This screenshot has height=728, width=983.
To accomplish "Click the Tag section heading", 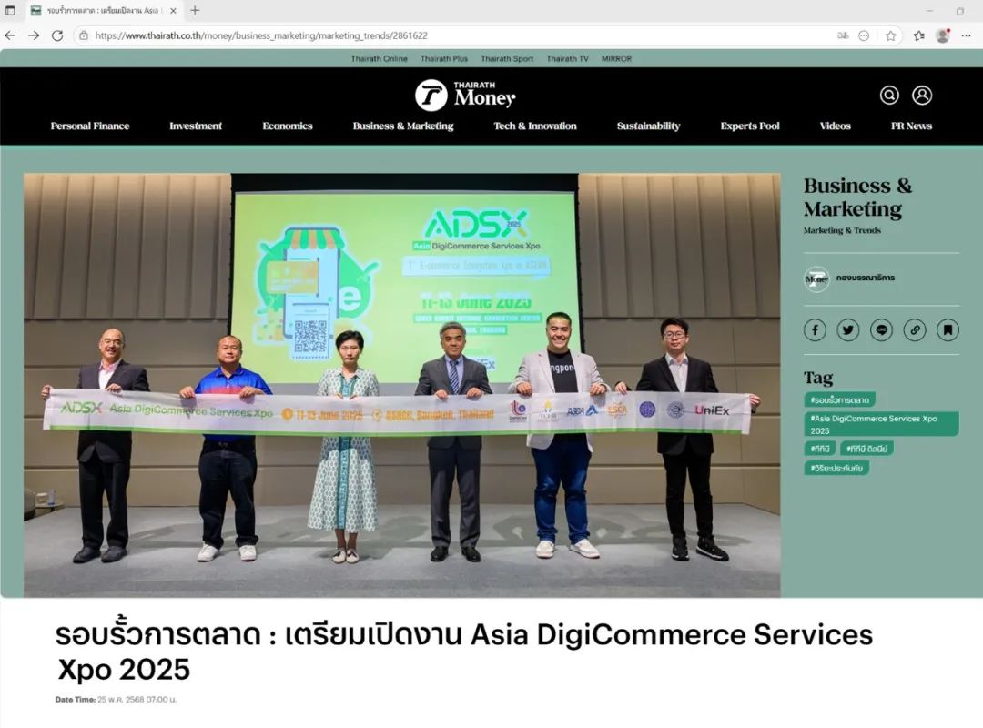I will click(818, 378).
